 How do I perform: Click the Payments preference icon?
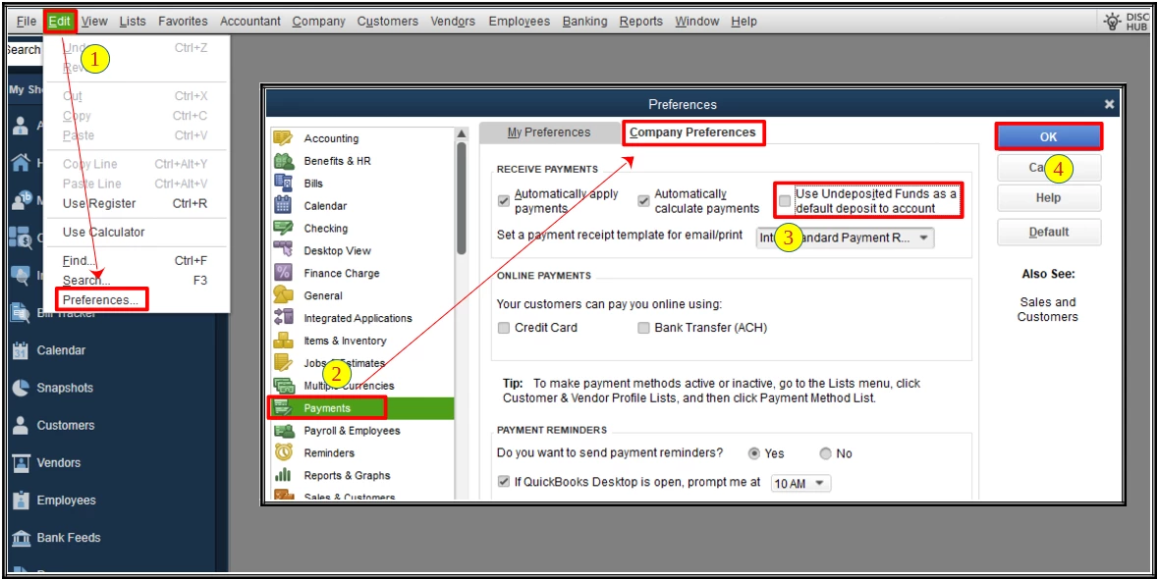pos(284,408)
